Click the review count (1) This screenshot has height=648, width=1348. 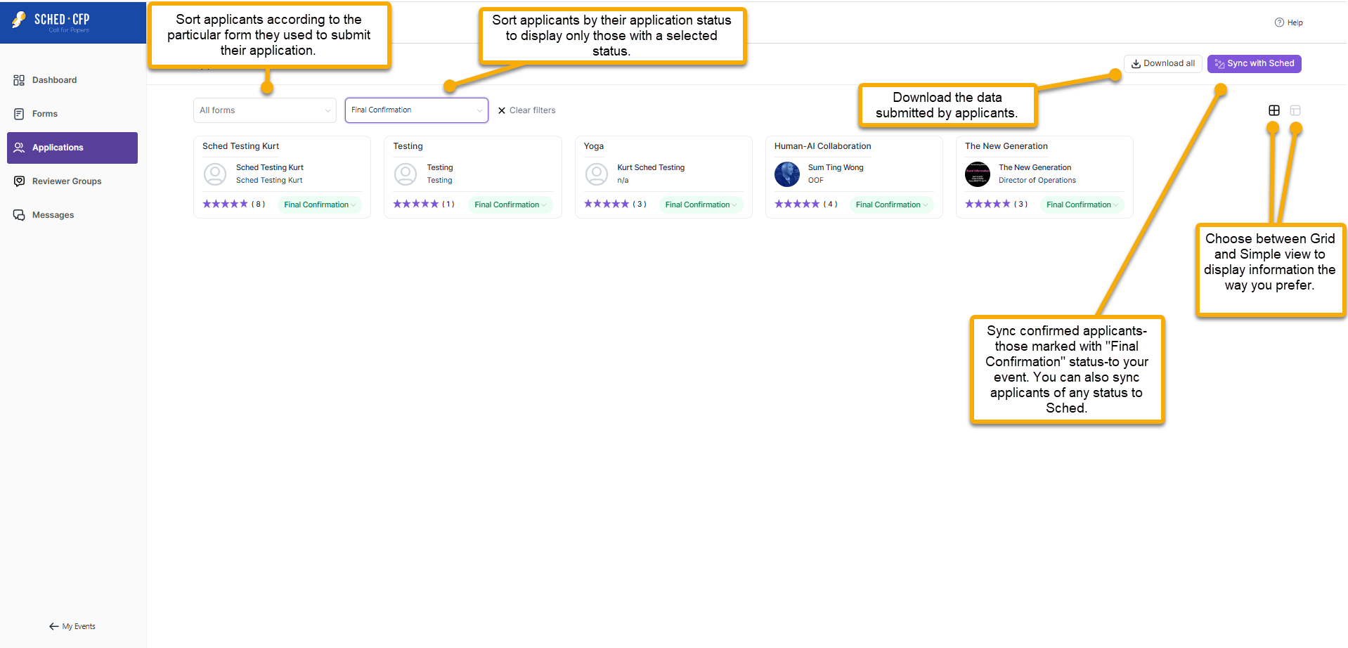(448, 205)
